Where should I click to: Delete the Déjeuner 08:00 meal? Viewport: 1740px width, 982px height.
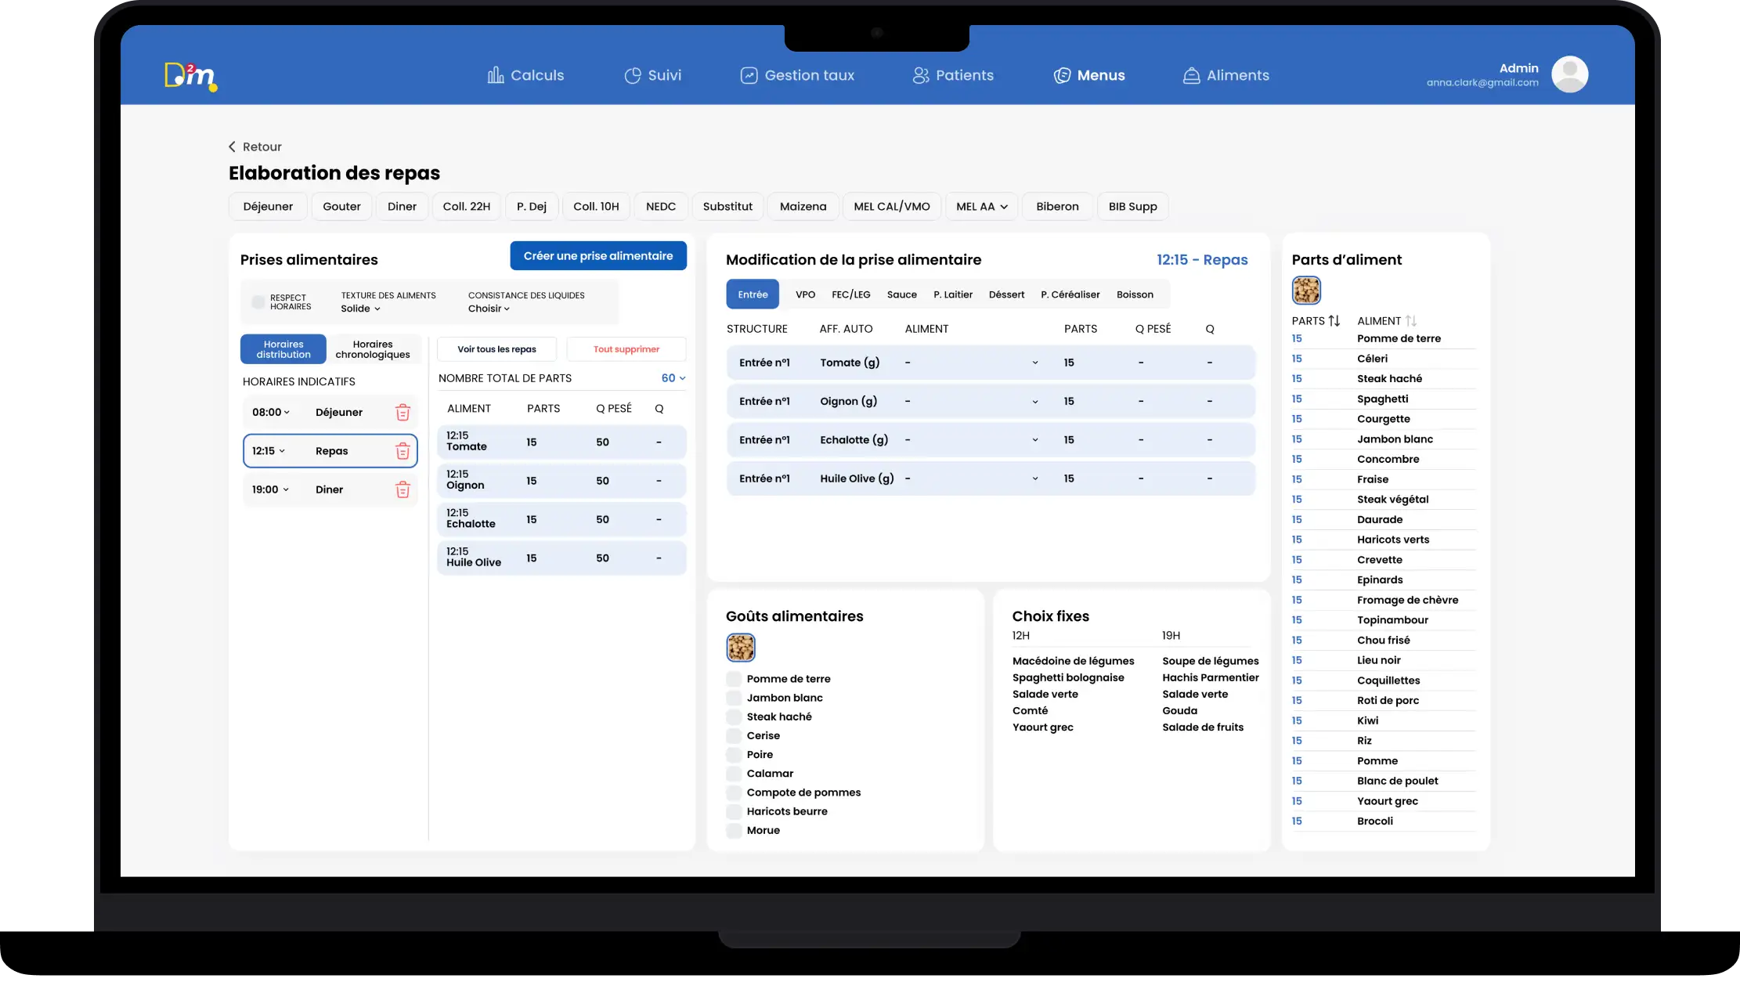(x=403, y=413)
